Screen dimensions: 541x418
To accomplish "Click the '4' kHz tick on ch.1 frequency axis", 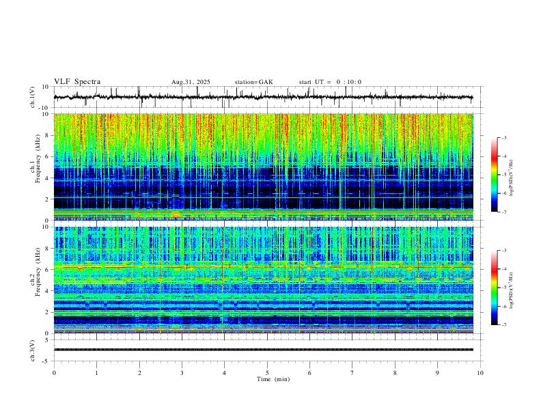I will tap(48, 178).
